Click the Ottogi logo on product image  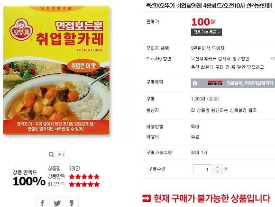coord(21,29)
